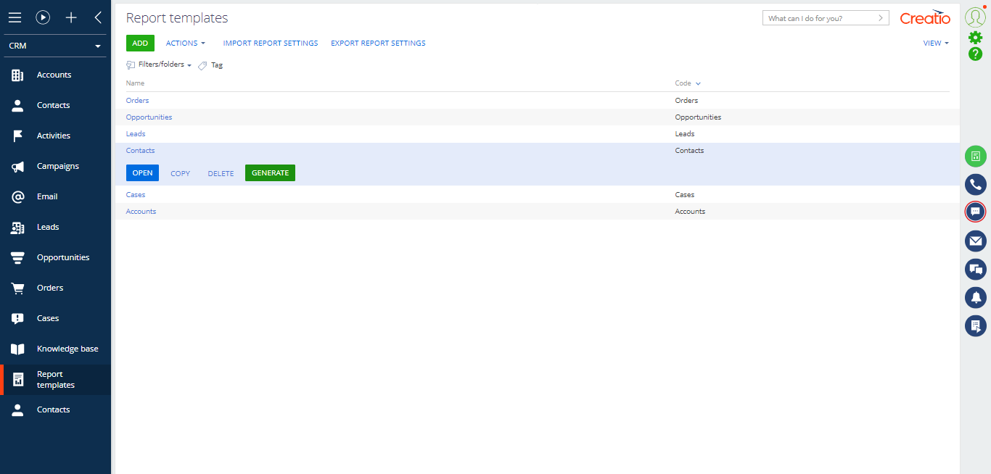Screen dimensions: 991x474
Task: Open the CRM workspace dropdown
Action: click(54, 45)
